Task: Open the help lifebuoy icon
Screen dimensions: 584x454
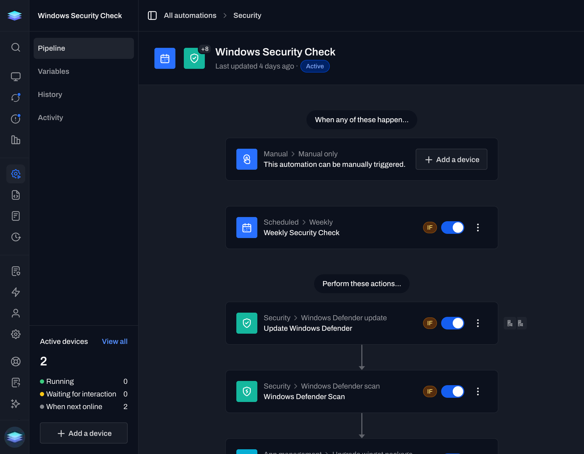Action: [x=16, y=362]
